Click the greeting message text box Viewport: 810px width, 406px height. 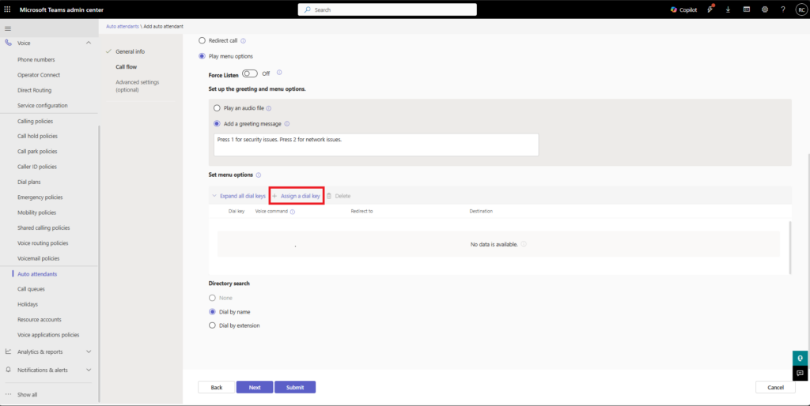(x=377, y=145)
